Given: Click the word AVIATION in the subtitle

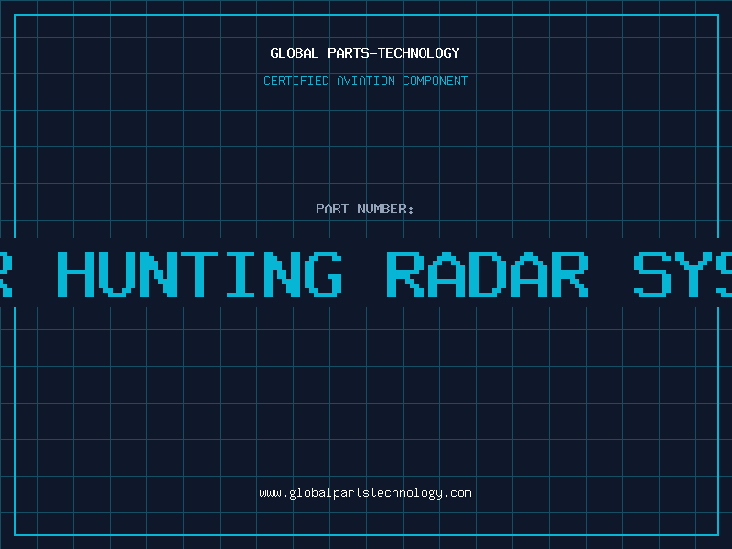Looking at the screenshot, I should 366,81.
